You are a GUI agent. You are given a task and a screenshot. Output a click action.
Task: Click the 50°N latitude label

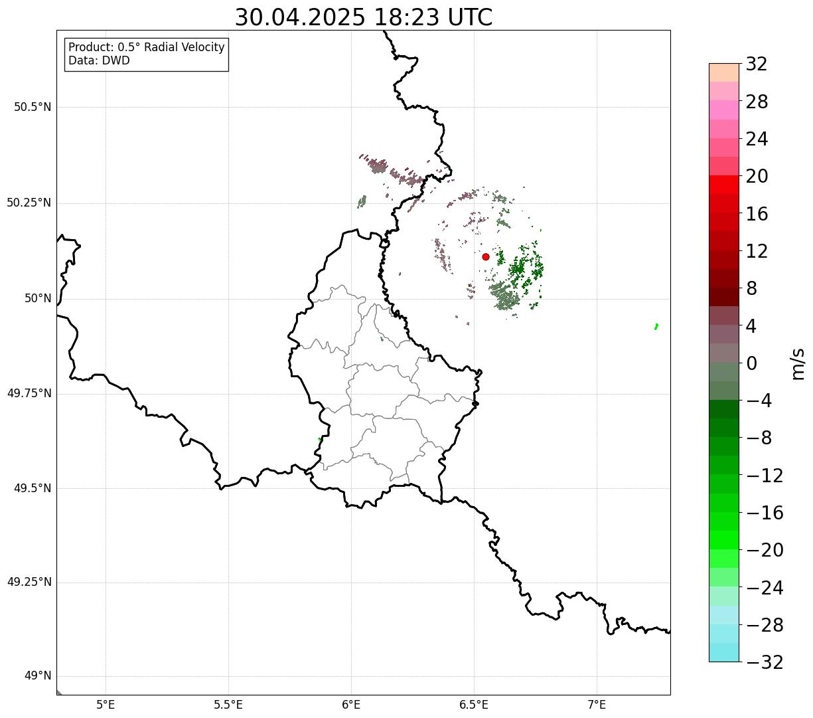(x=38, y=298)
